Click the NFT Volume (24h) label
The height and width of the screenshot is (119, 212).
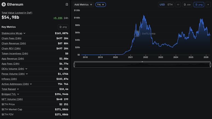12,99
